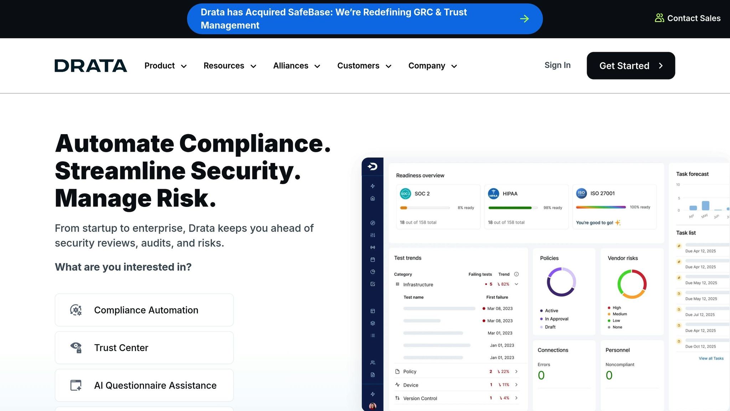Click the SOC 2 badge icon
This screenshot has width=730, height=411.
click(x=405, y=193)
